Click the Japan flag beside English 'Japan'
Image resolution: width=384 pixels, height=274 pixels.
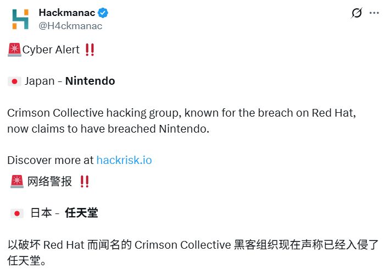click(14, 81)
